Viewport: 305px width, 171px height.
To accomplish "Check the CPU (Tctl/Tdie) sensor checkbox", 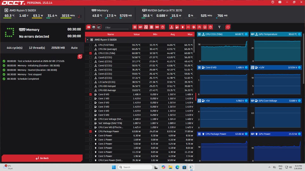I will [x=91, y=45].
